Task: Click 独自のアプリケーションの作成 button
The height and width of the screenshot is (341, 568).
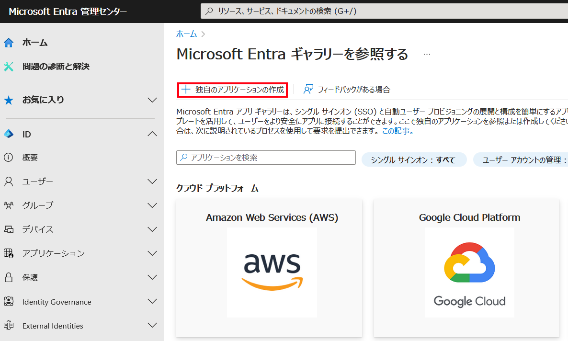Action: pyautogui.click(x=233, y=90)
